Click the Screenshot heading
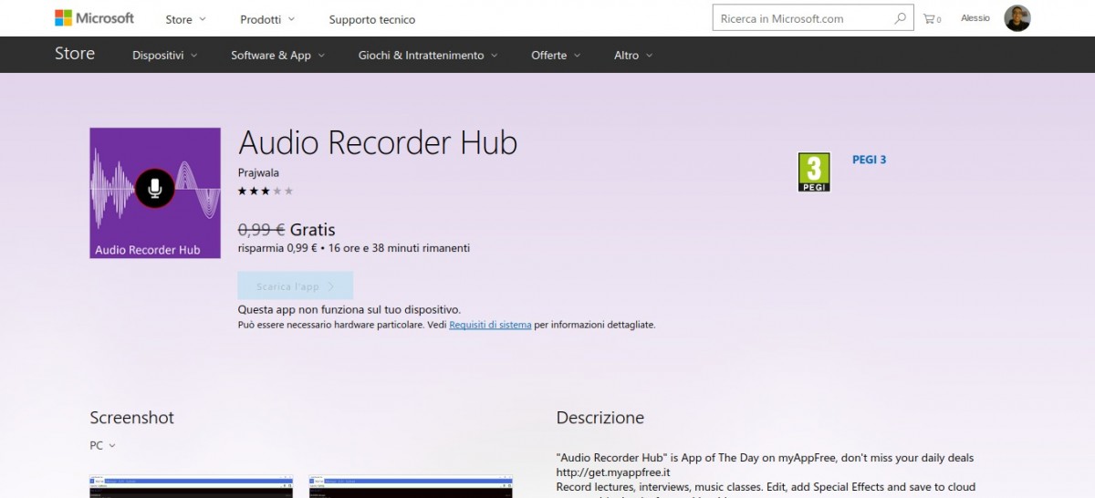This screenshot has width=1095, height=498. coord(131,418)
